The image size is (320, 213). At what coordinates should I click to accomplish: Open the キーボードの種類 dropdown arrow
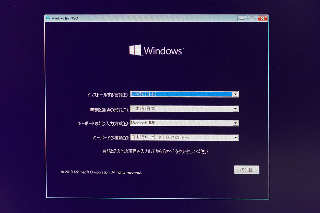235,138
